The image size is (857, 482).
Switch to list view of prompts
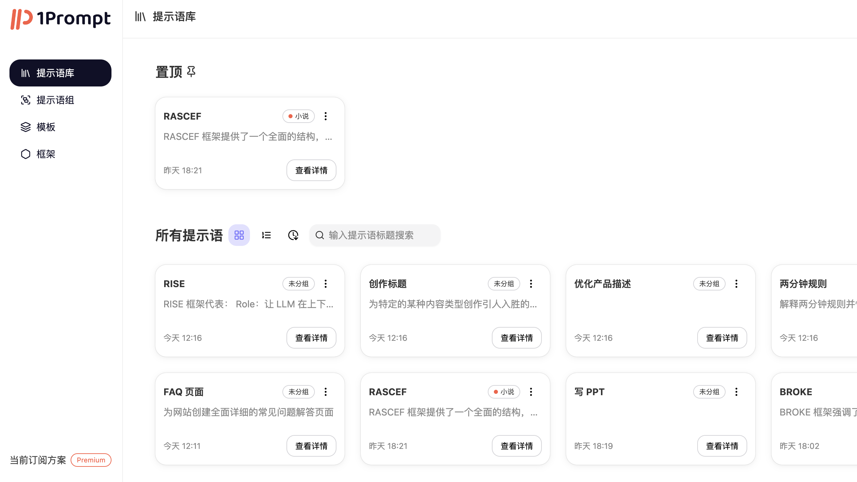(x=266, y=235)
